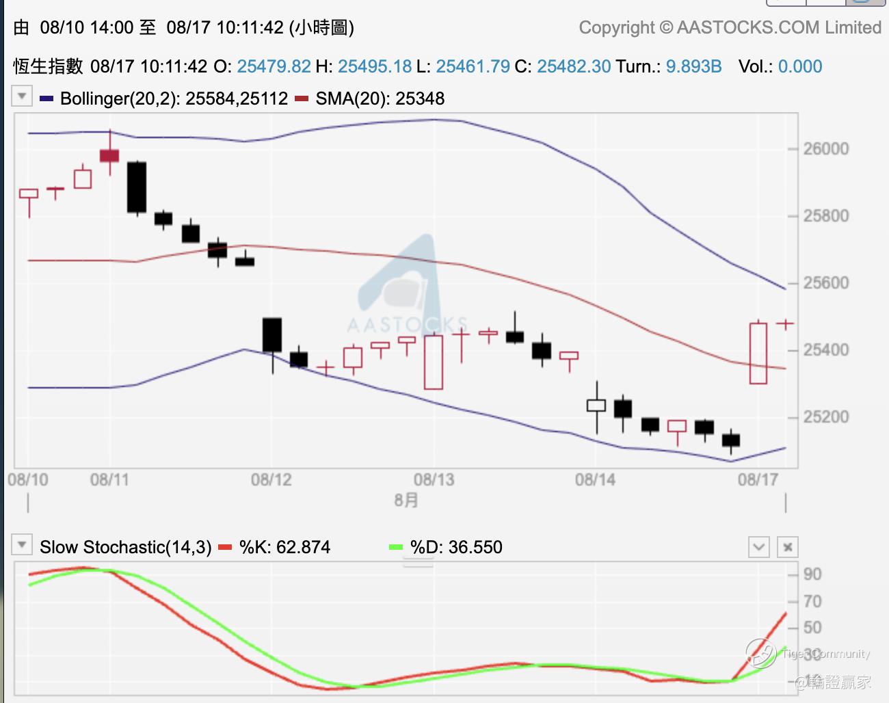889x703 pixels.
Task: Click the %D: 36.550 reading
Action: pyautogui.click(x=456, y=547)
